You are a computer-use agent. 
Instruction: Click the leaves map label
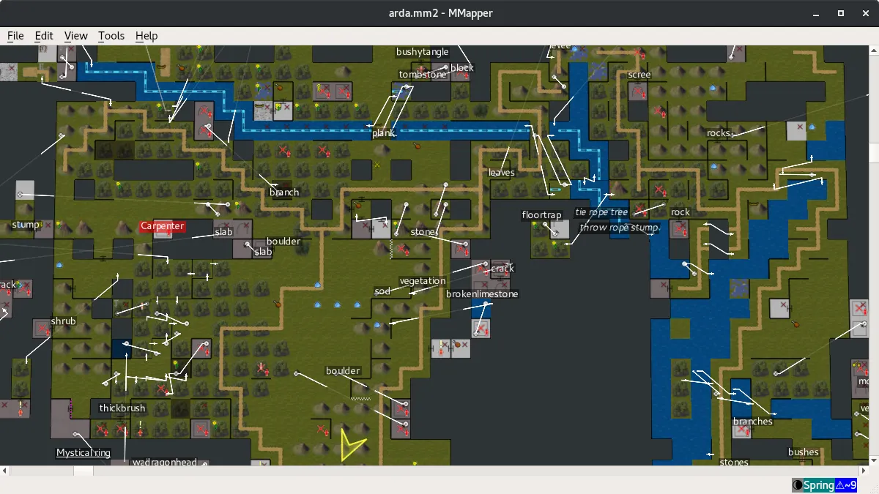pos(502,173)
